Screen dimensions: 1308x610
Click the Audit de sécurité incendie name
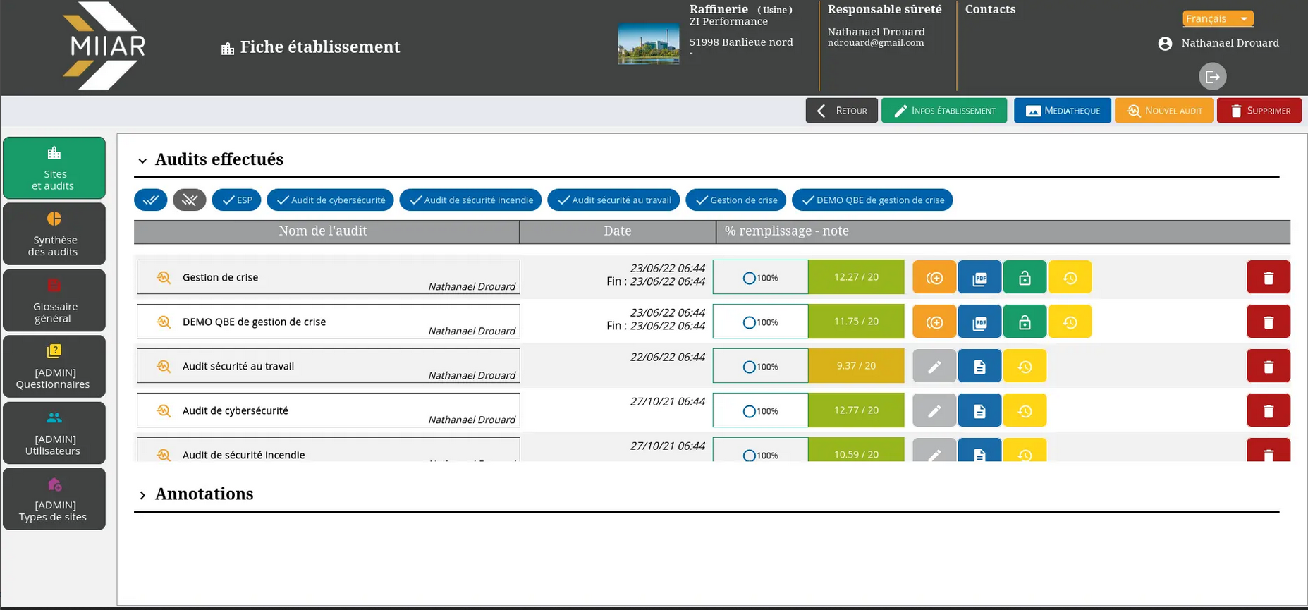tap(243, 455)
